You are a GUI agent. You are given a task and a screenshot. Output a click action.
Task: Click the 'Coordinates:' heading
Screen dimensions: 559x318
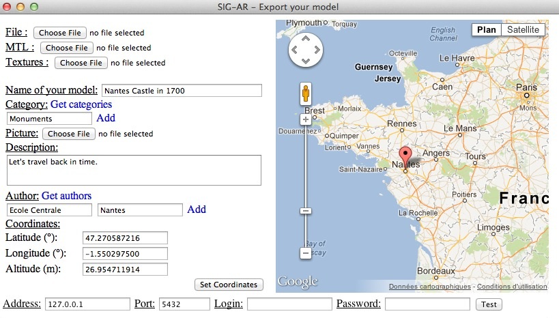click(x=33, y=224)
